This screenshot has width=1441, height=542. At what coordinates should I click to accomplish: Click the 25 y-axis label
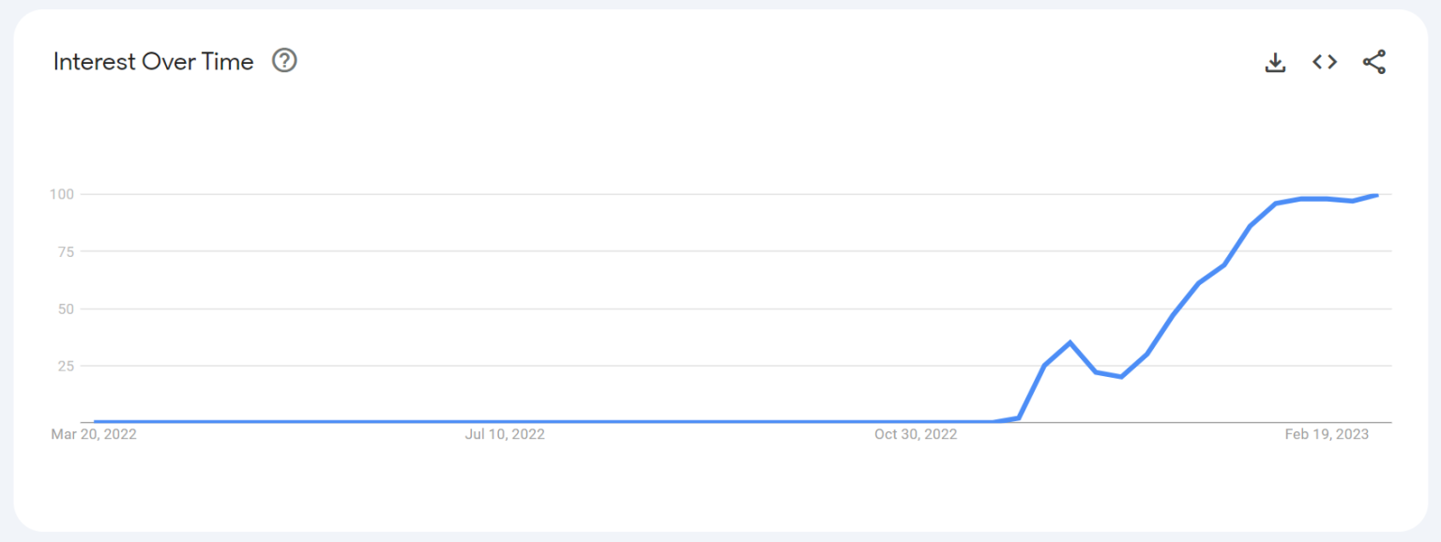pos(66,366)
